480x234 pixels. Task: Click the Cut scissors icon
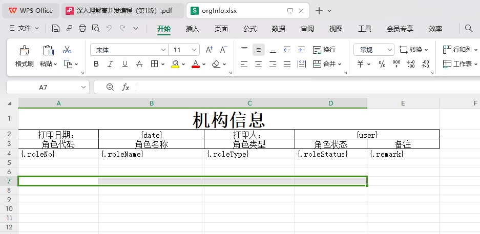[x=67, y=50]
